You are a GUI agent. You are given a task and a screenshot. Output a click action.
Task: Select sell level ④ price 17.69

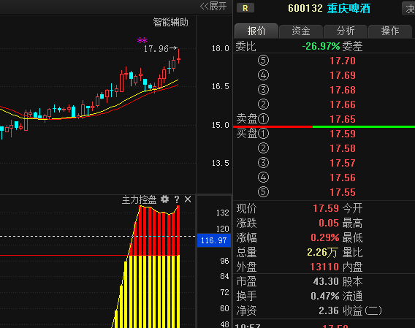pos(343,75)
